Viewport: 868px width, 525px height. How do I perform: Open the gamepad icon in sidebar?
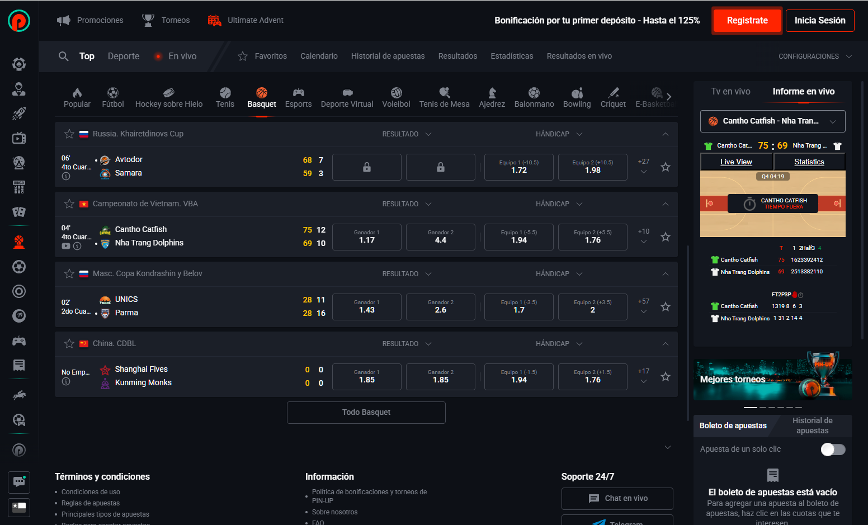tap(19, 340)
